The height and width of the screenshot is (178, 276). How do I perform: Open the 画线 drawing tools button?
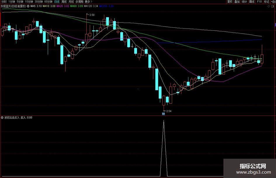252,1
